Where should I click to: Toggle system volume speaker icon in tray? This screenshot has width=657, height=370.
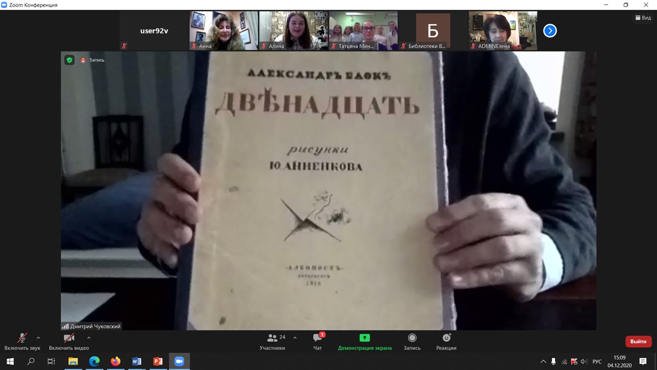584,362
